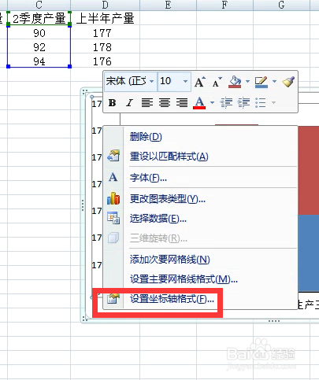Image resolution: width=319 pixels, height=380 pixels.
Task: Click the reset-to-match-style icon
Action: pyautogui.click(x=113, y=156)
